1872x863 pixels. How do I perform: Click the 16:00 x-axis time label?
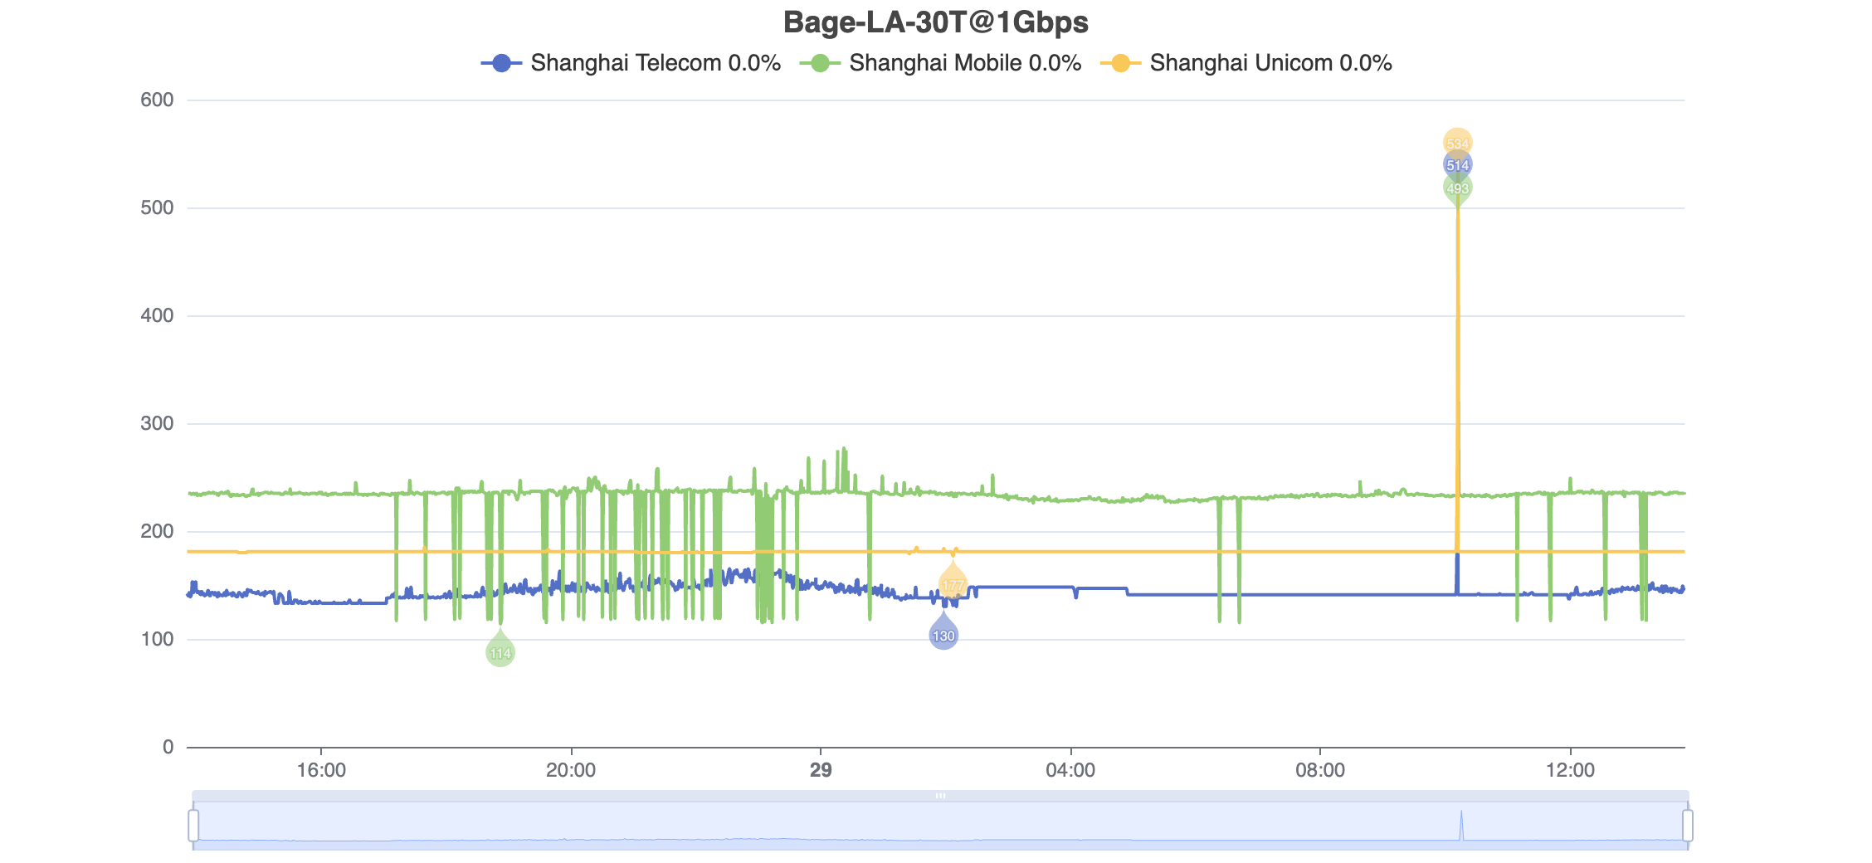click(x=321, y=770)
